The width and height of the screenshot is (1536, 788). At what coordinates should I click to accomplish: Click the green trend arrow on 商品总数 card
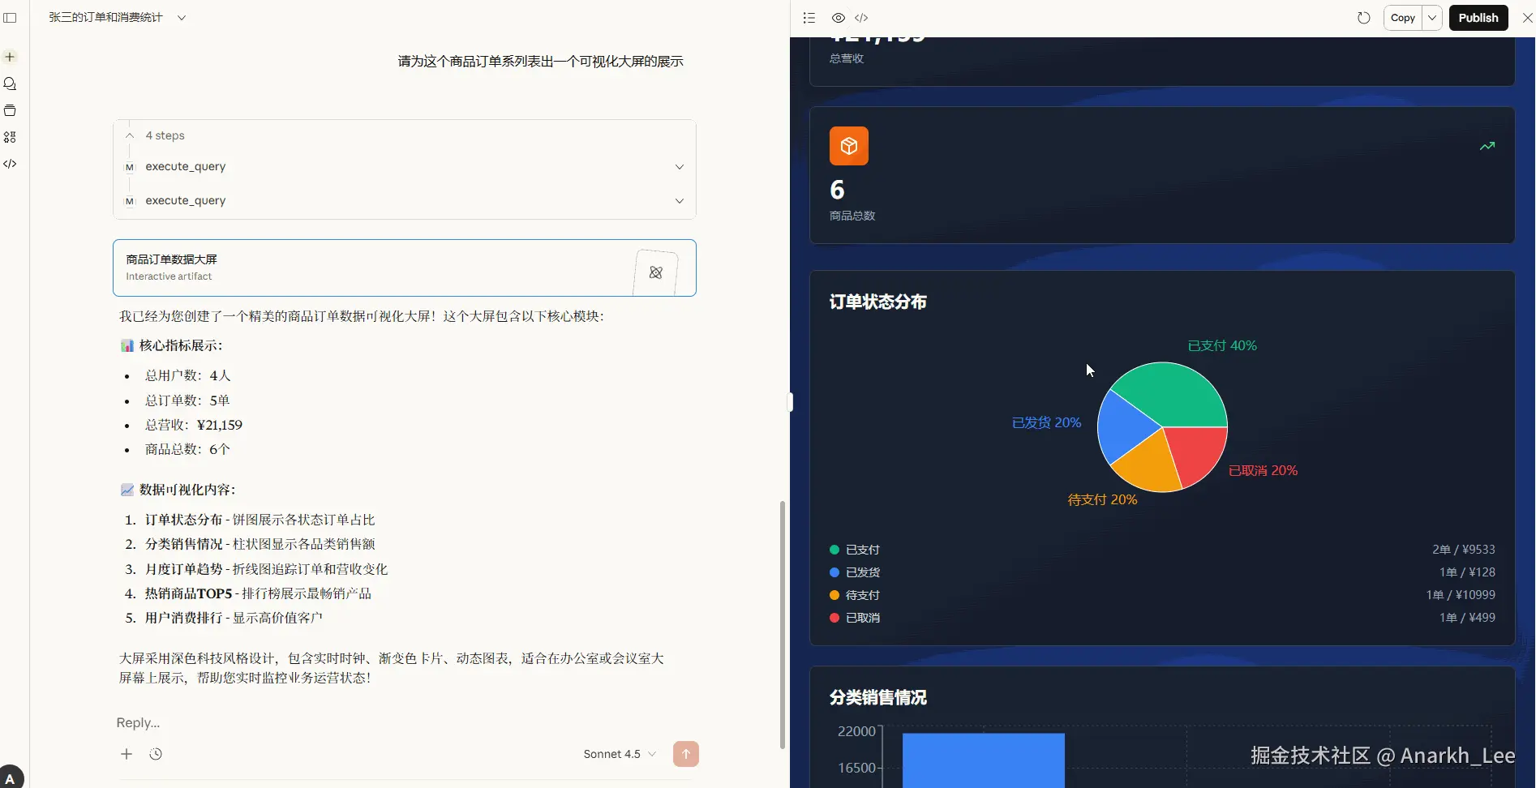(x=1487, y=146)
